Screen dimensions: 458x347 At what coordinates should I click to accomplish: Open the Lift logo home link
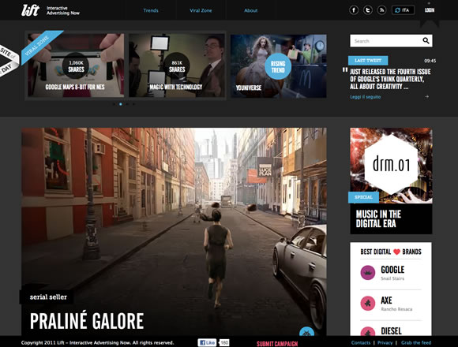(30, 10)
